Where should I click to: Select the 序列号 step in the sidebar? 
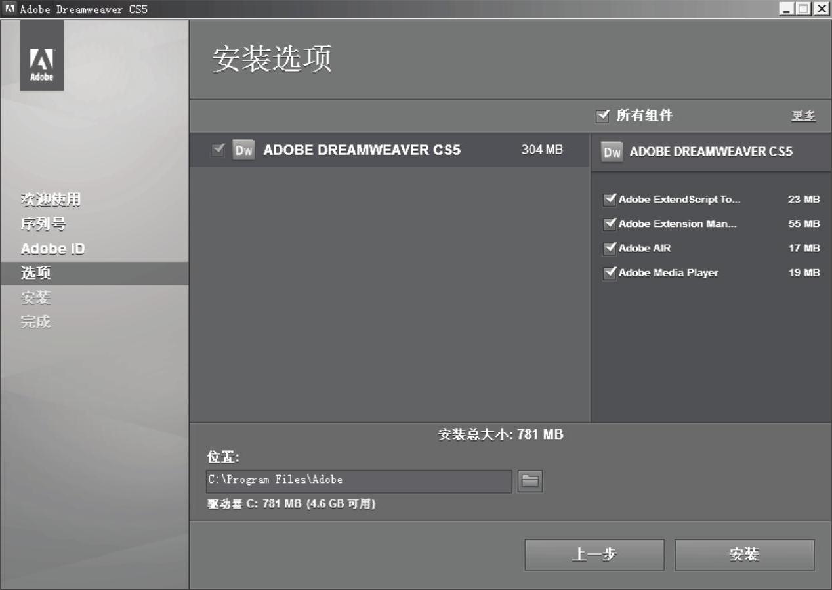(43, 224)
